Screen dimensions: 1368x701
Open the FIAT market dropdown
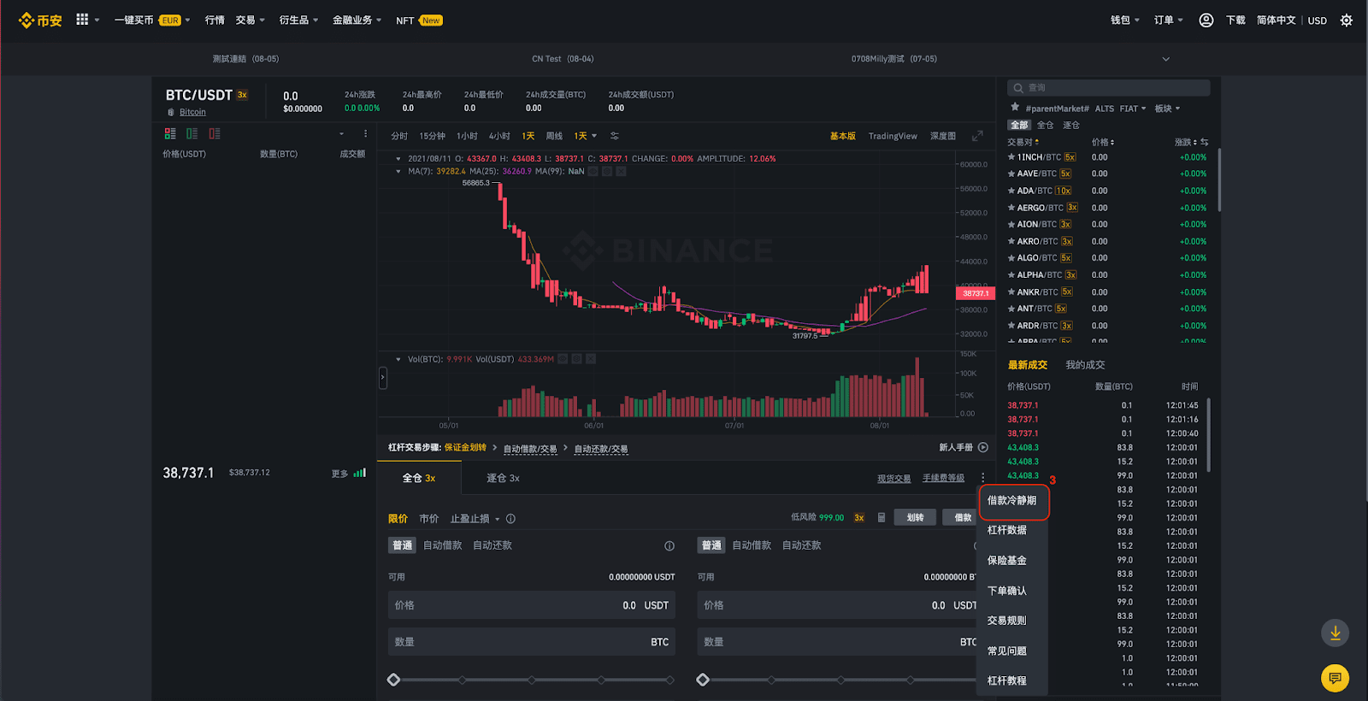[x=1133, y=109]
